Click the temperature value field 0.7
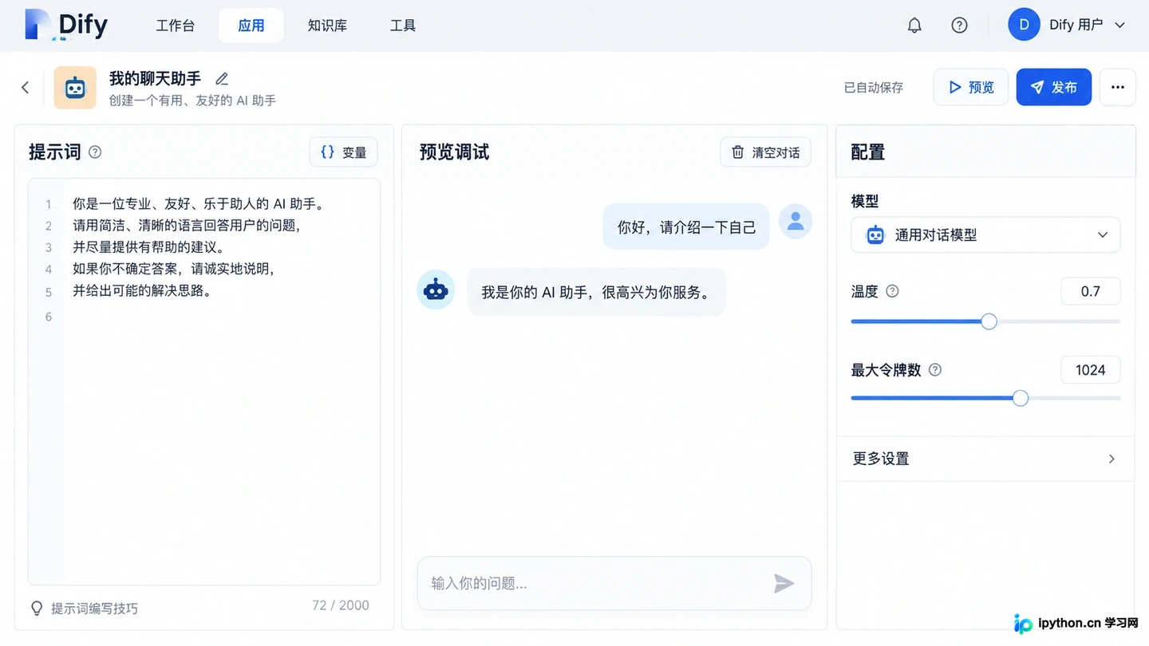The width and height of the screenshot is (1149, 646). click(x=1090, y=291)
